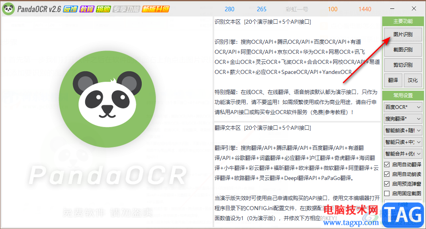Expand the 智能朗读 reading mode dropdown
The image size is (426, 229).
coord(403,131)
